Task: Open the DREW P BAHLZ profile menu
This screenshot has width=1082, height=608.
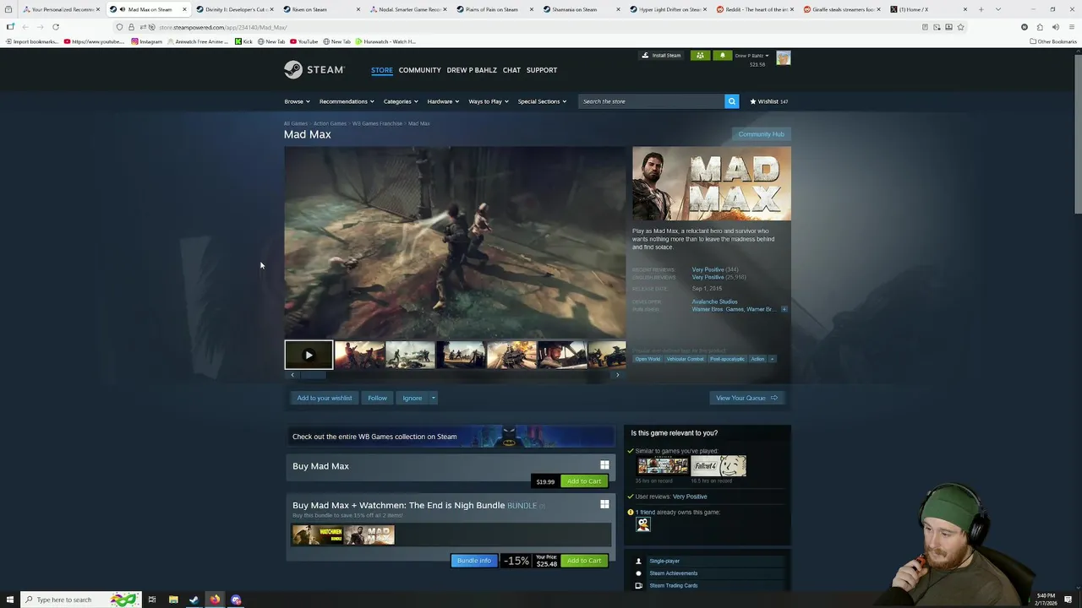Action: 472,70
